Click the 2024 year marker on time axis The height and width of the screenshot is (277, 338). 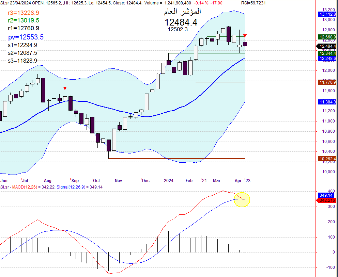[169, 181]
